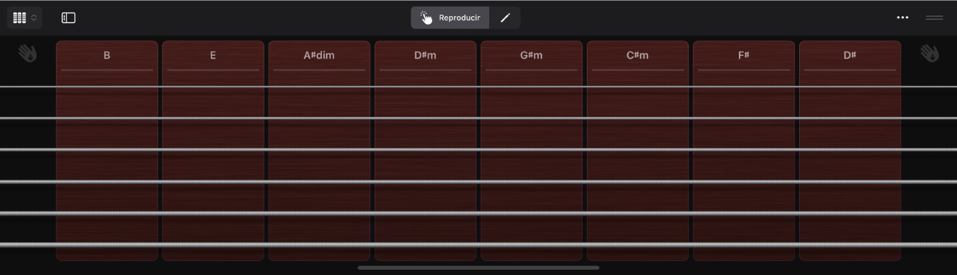Switch to the pencil edit mode

coord(505,18)
